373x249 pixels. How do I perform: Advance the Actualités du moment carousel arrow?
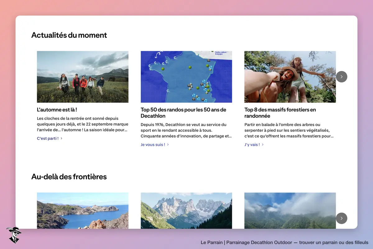(x=342, y=77)
